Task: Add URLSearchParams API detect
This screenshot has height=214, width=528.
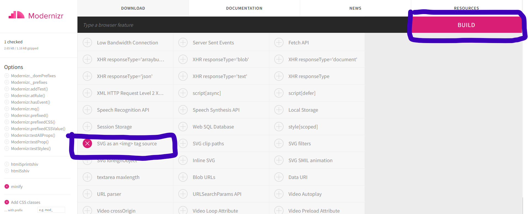Action: click(183, 194)
